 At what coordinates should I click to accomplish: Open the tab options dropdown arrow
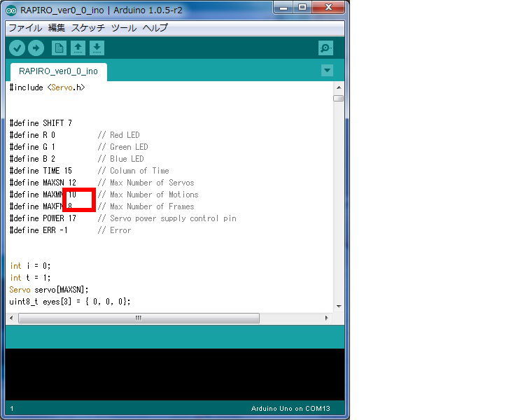(x=327, y=71)
